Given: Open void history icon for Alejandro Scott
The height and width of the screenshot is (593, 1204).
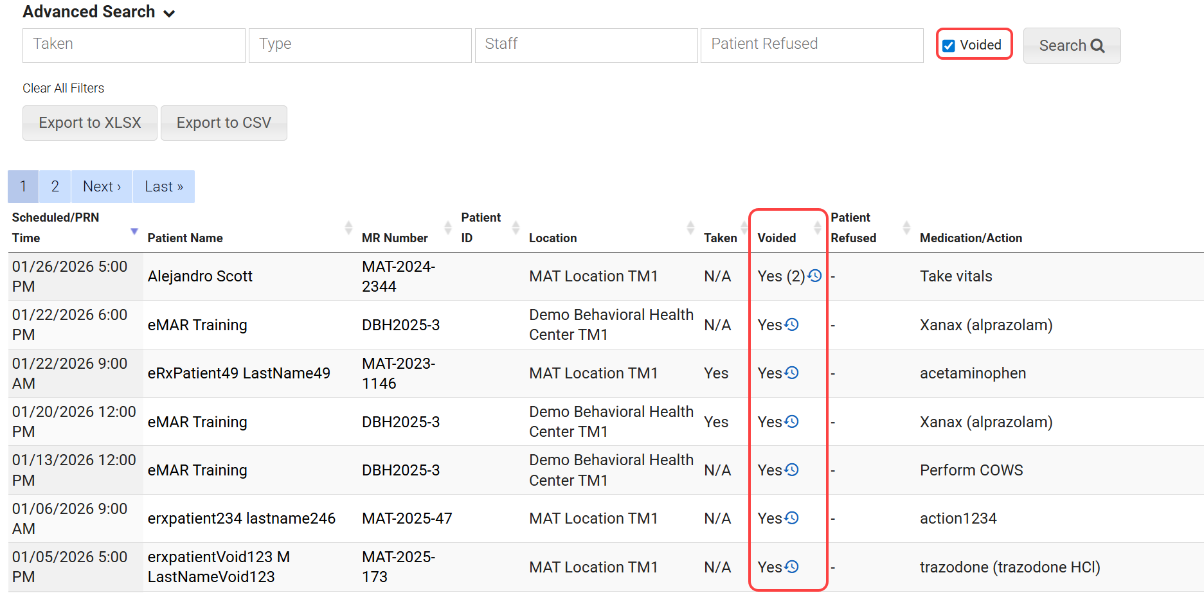Looking at the screenshot, I should pyautogui.click(x=814, y=276).
